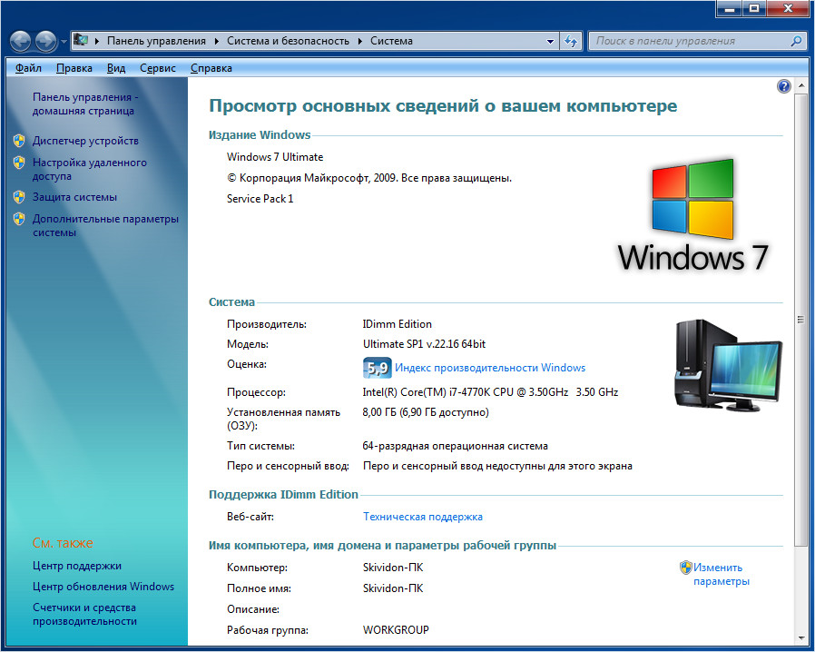815x652 pixels.
Task: Open the address bar history dropdown
Action: [550, 41]
